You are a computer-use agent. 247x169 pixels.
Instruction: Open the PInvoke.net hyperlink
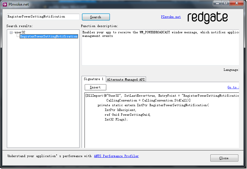(171, 17)
